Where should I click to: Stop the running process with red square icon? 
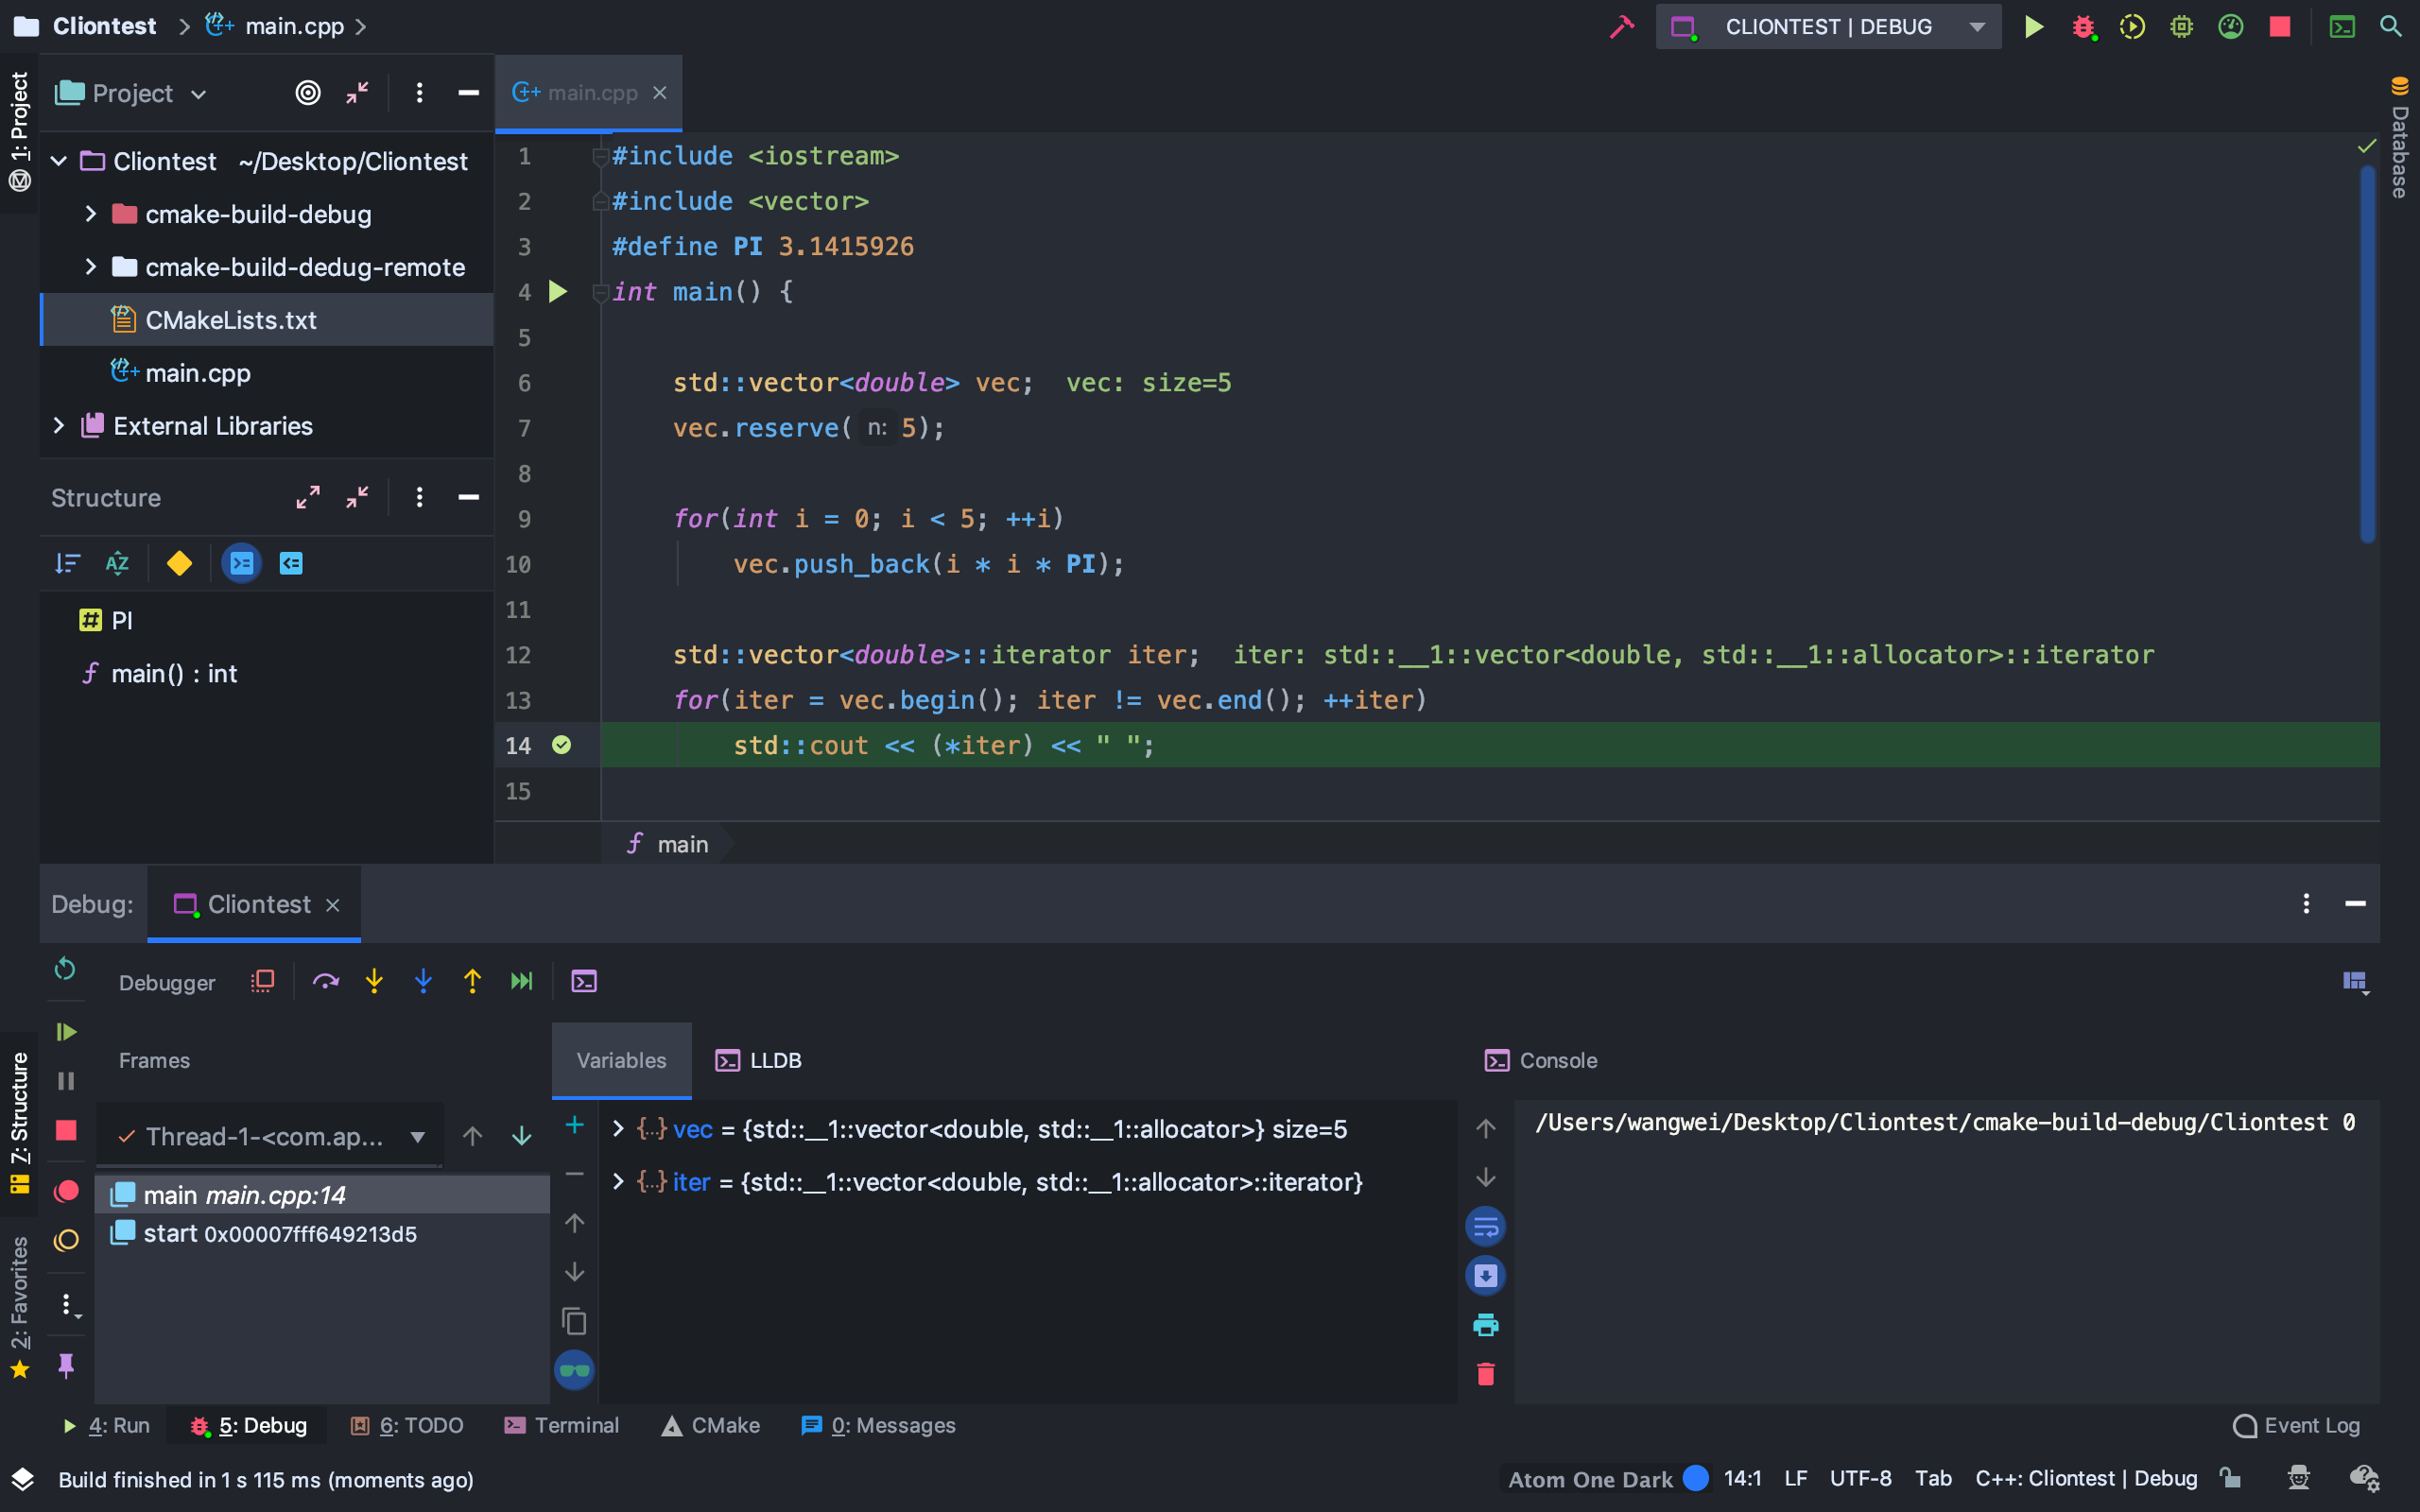pos(2280,26)
